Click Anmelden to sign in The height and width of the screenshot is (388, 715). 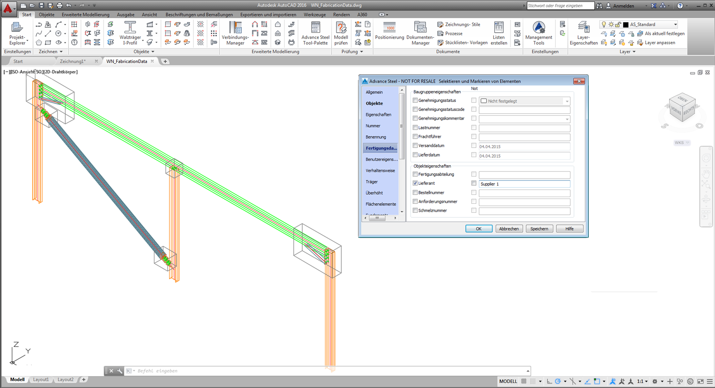tap(623, 6)
